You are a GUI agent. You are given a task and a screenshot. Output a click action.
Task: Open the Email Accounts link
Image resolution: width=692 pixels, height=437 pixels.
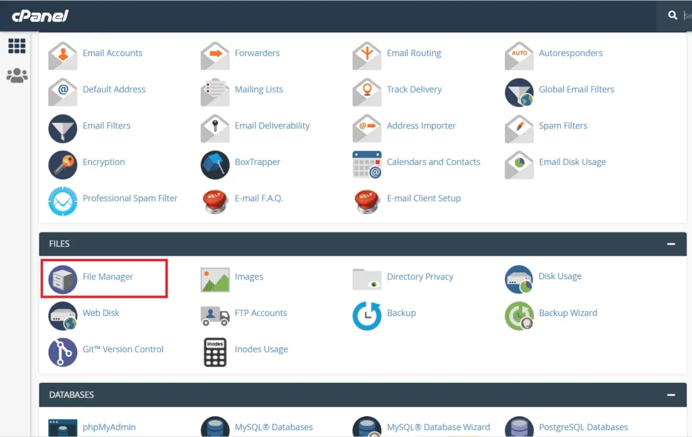coord(113,53)
